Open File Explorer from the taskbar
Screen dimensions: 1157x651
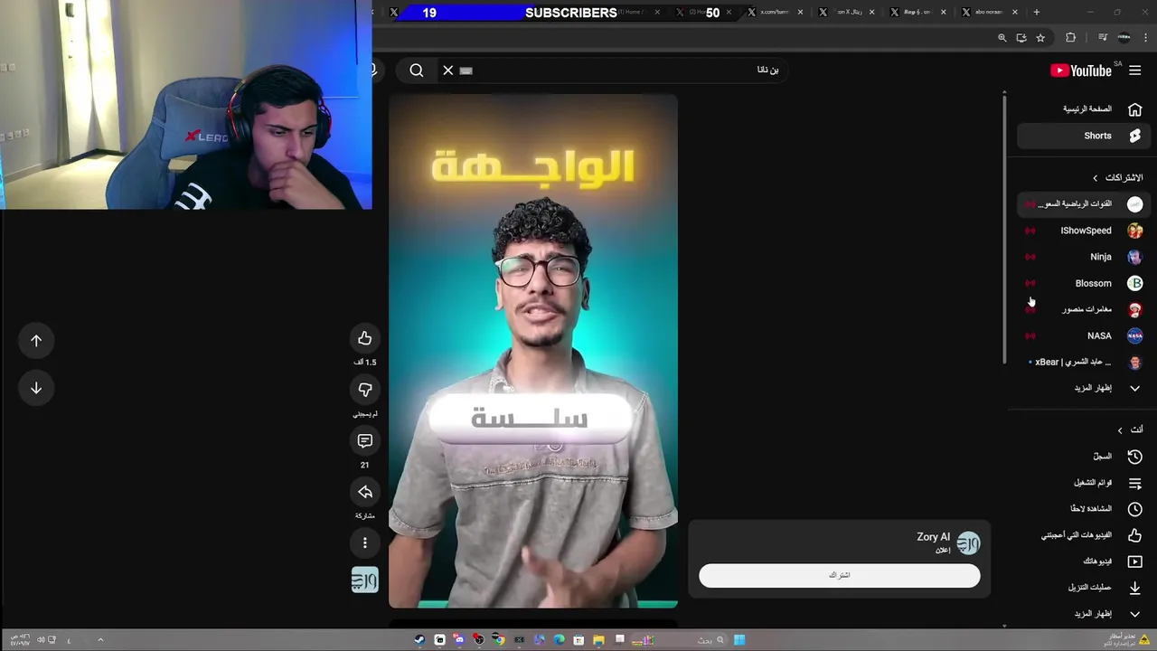click(598, 640)
